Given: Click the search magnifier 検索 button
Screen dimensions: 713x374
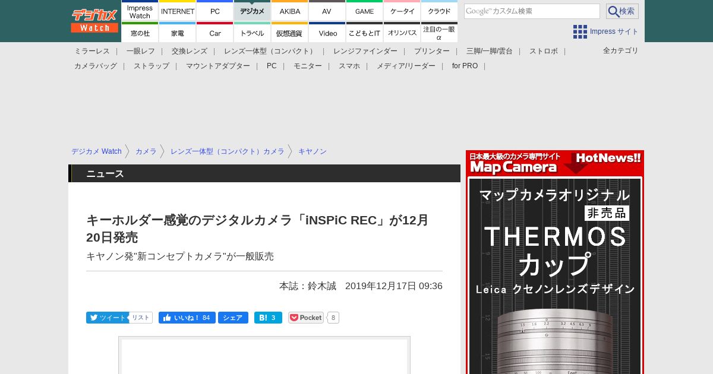Looking at the screenshot, I should pos(622,11).
